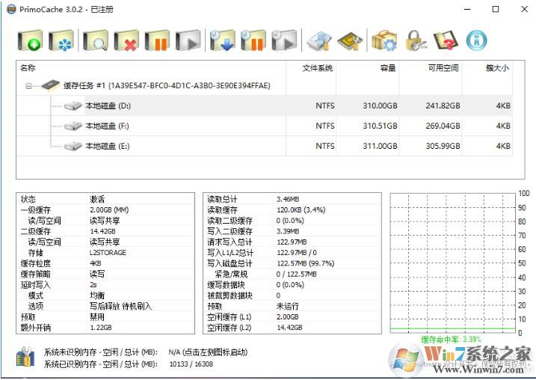
Task: Open license info (padlock with key icon)
Action: point(416,40)
